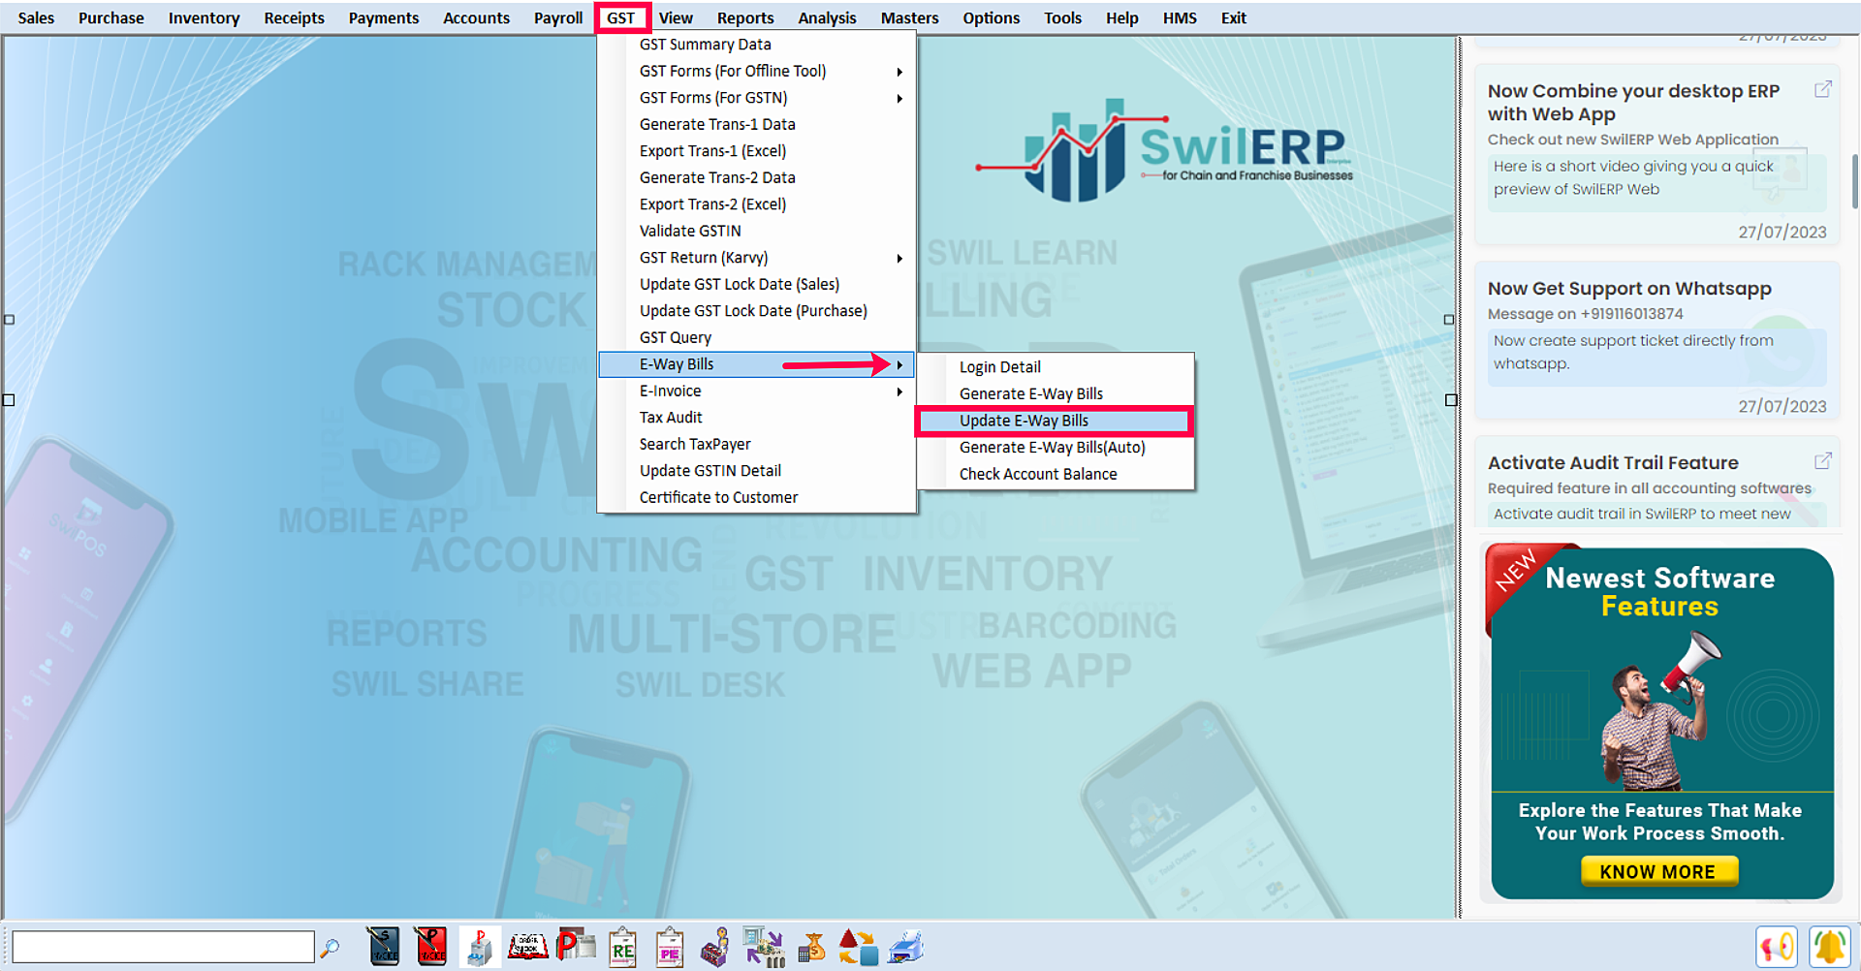Open external link icon on Web App card
Viewport: 1861px width, 971px height.
tap(1823, 89)
